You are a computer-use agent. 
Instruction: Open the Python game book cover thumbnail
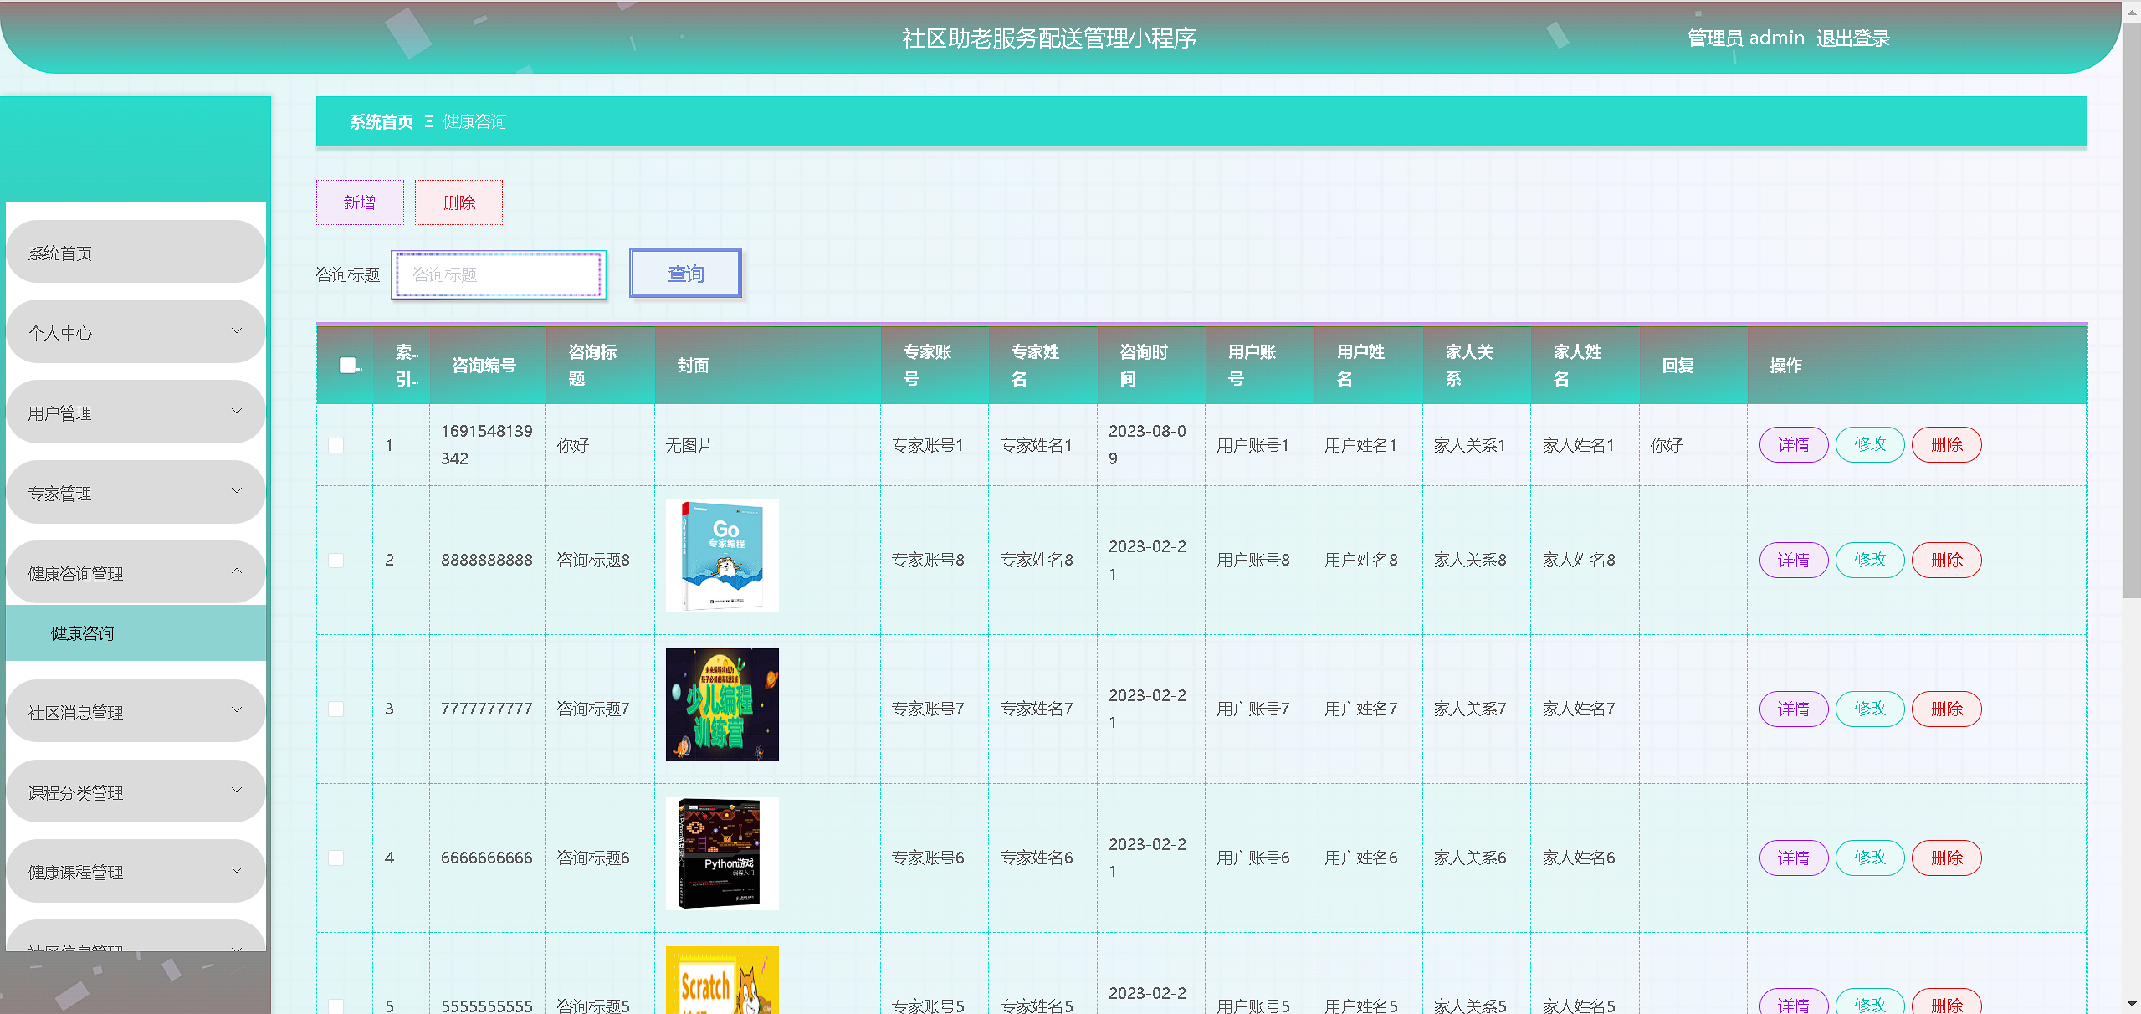[721, 853]
